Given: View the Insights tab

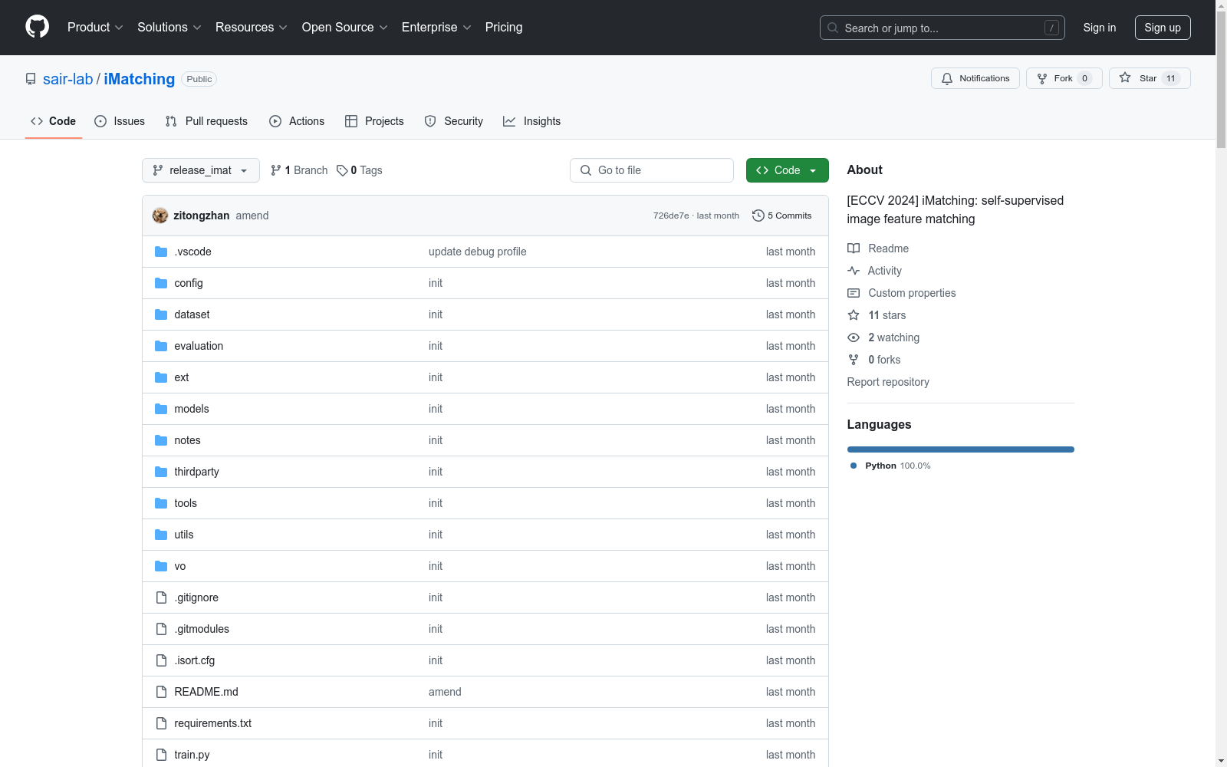Looking at the screenshot, I should click(531, 121).
